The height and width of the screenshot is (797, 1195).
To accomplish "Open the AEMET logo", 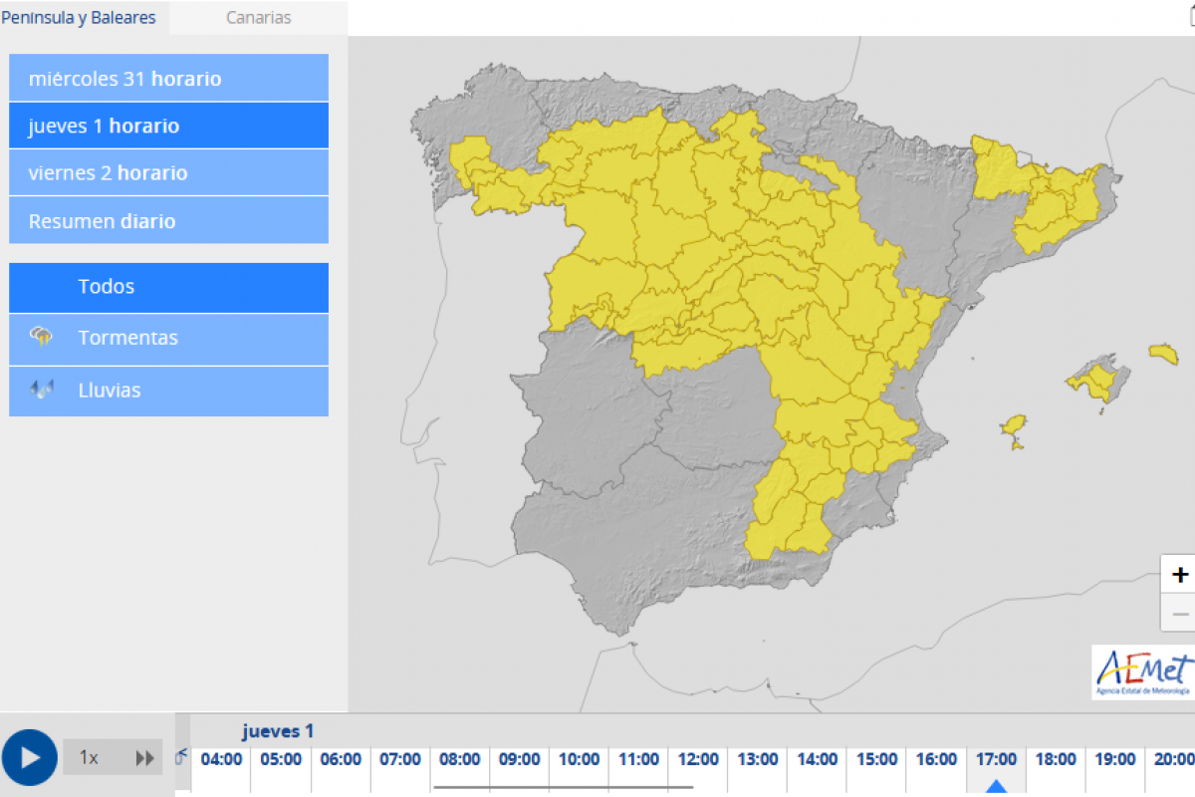I will [x=1142, y=672].
